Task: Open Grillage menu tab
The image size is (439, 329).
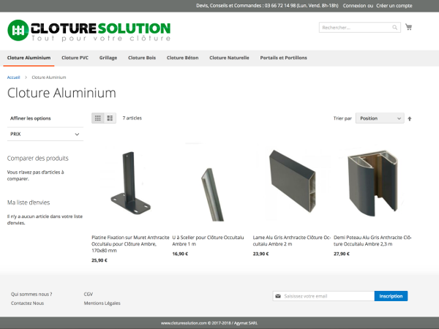Action: click(x=108, y=58)
